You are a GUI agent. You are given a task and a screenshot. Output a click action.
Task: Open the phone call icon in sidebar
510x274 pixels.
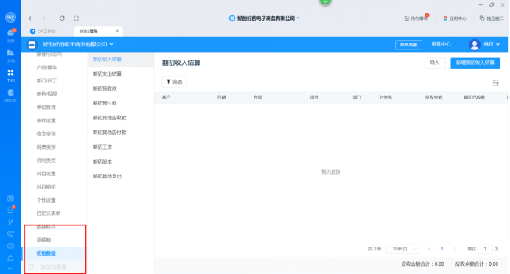(10, 234)
